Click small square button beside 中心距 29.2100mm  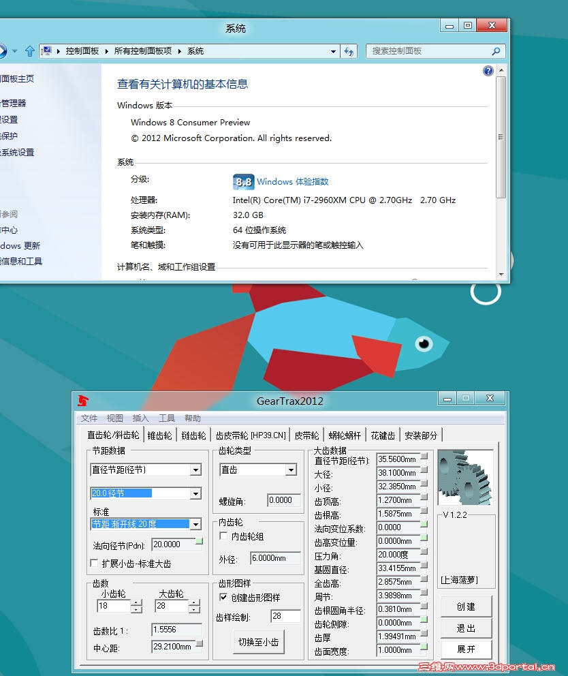coord(199,644)
